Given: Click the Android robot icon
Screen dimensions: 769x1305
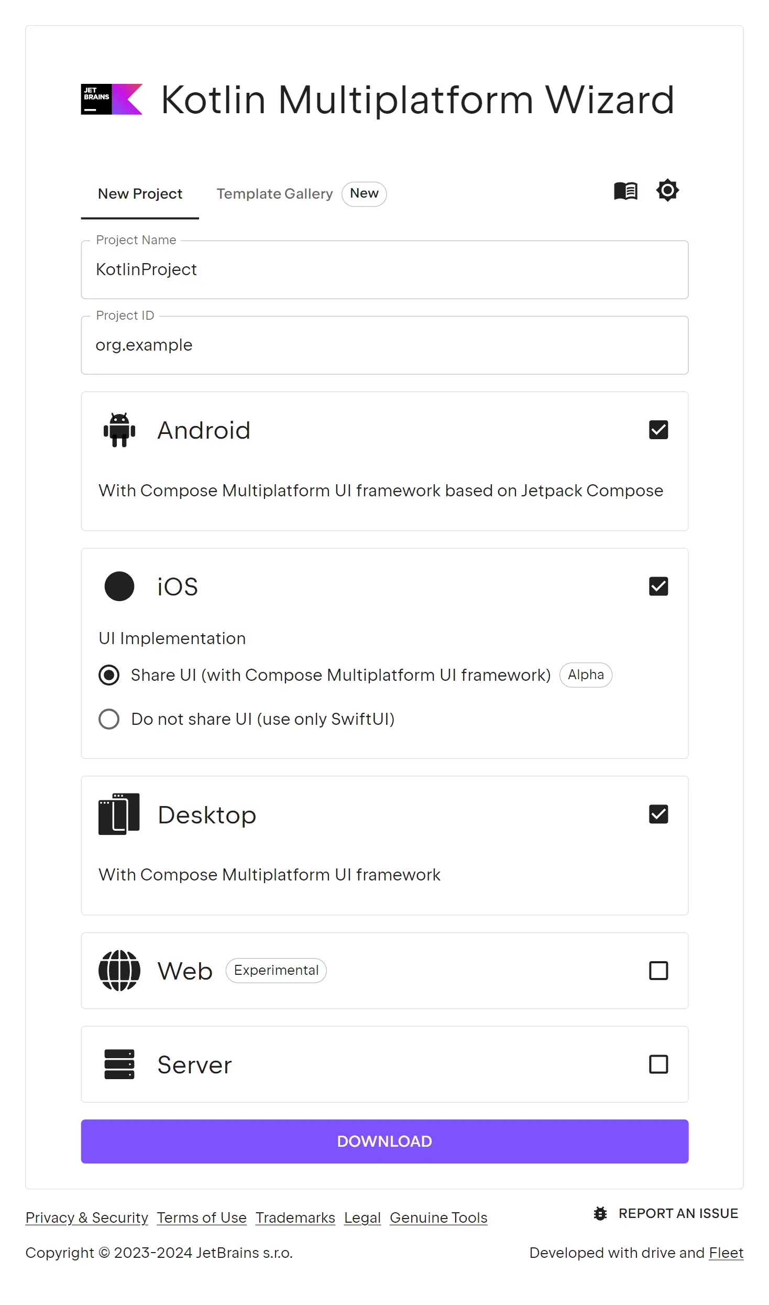Looking at the screenshot, I should (119, 430).
